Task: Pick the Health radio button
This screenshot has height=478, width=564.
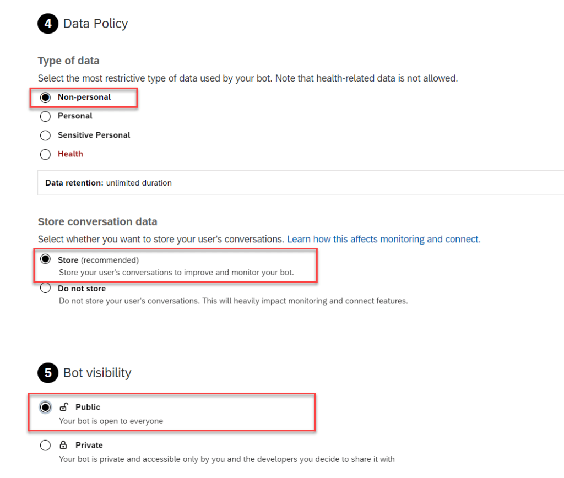Action: click(x=46, y=154)
